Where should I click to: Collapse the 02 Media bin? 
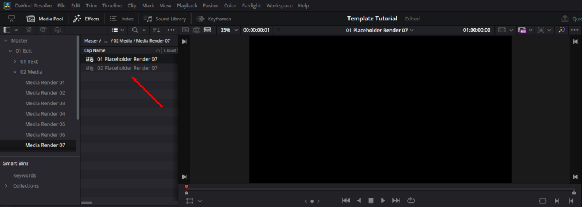(15, 72)
